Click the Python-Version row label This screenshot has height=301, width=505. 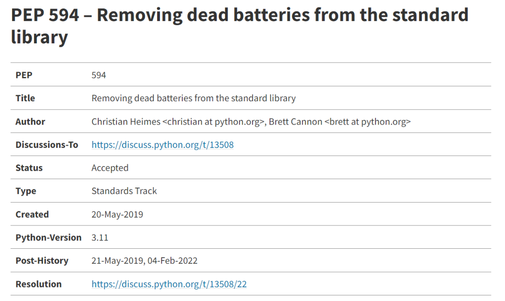tap(48, 238)
